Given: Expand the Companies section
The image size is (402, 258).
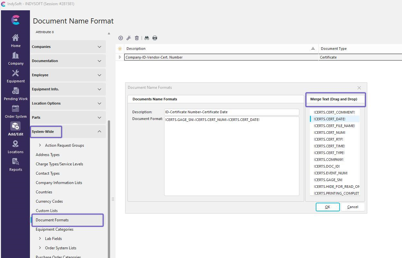Looking at the screenshot, I should pyautogui.click(x=99, y=47).
